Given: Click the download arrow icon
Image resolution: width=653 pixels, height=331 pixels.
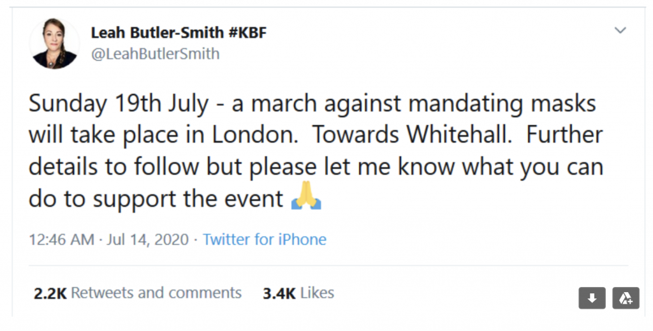Looking at the screenshot, I should [592, 297].
